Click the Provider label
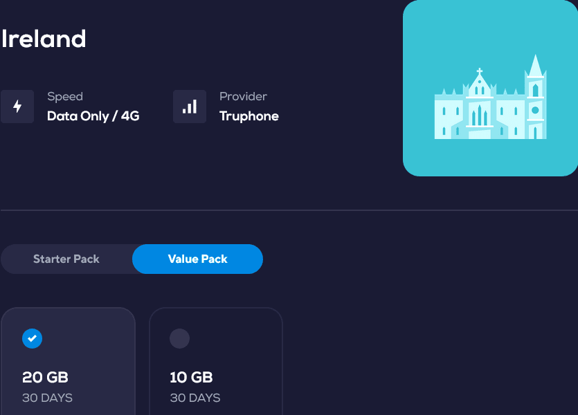Viewport: 578px width, 415px height. 243,97
